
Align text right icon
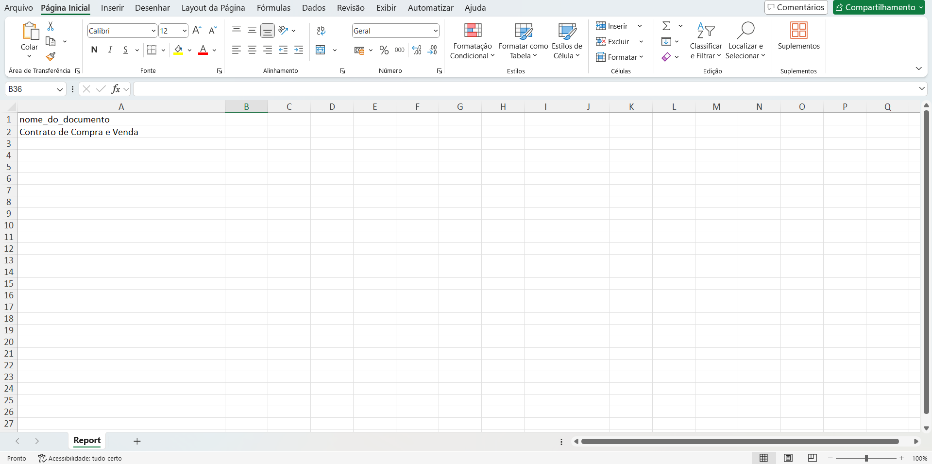coord(268,50)
